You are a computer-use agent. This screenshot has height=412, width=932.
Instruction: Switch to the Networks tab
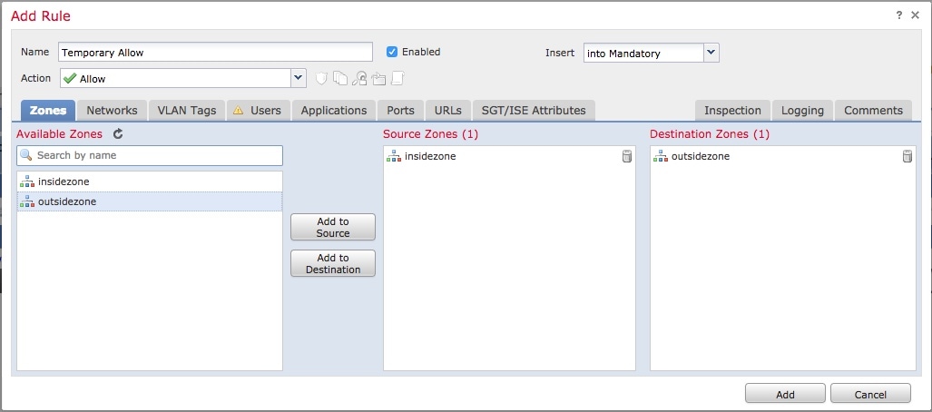coord(112,111)
